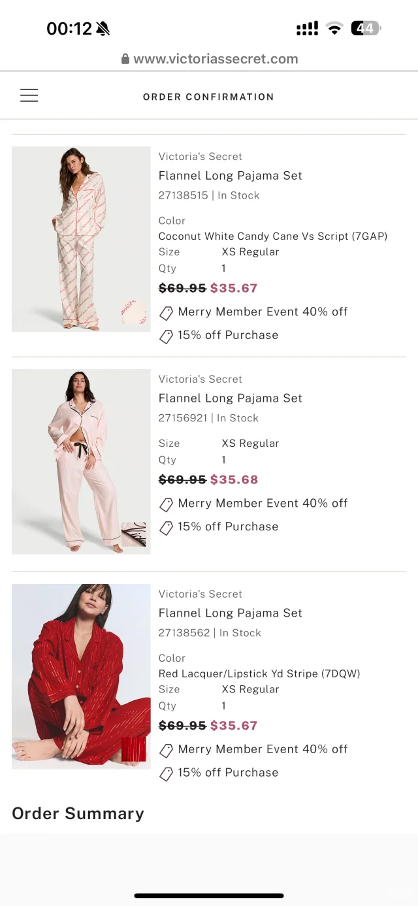Tap the battery indicator in status bar
Image resolution: width=418 pixels, height=906 pixels.
pos(366,28)
